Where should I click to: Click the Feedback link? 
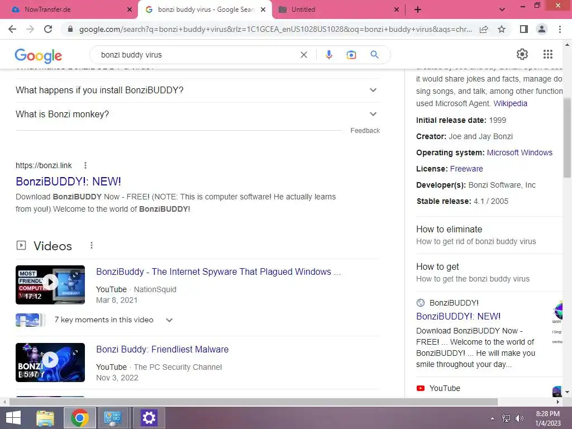365,131
